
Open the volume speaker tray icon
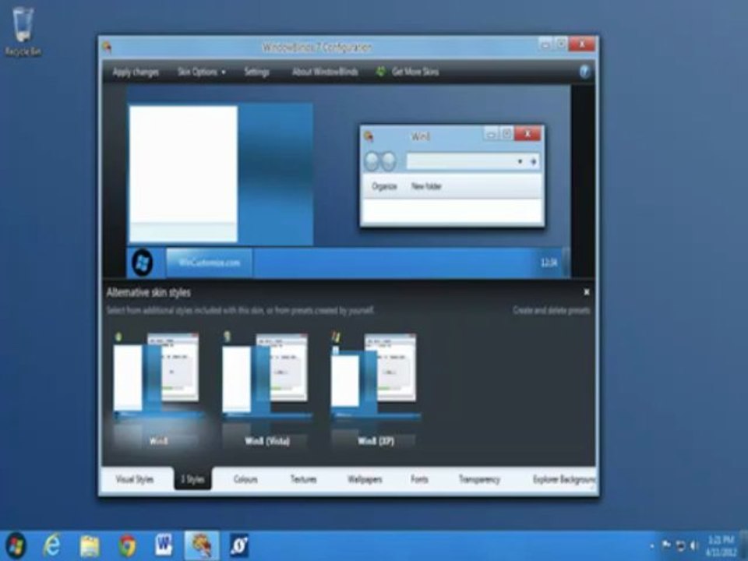(x=694, y=545)
